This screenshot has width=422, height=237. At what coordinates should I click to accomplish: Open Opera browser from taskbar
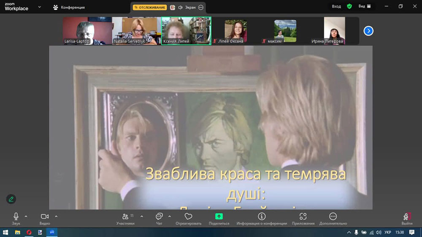(x=29, y=232)
